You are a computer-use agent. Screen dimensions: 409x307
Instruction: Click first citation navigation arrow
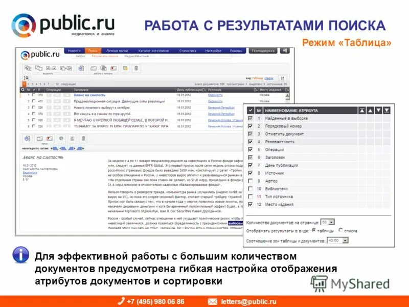pyautogui.click(x=54, y=148)
